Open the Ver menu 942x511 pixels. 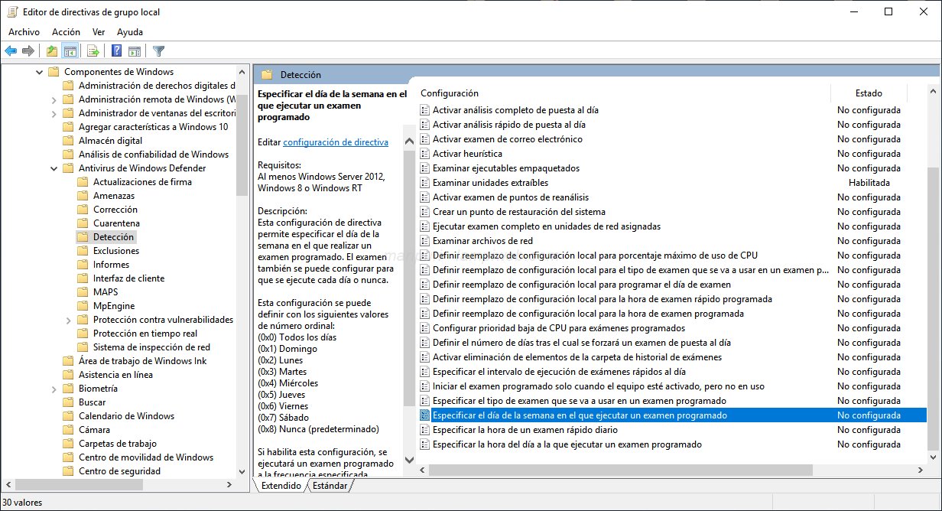pyautogui.click(x=99, y=32)
